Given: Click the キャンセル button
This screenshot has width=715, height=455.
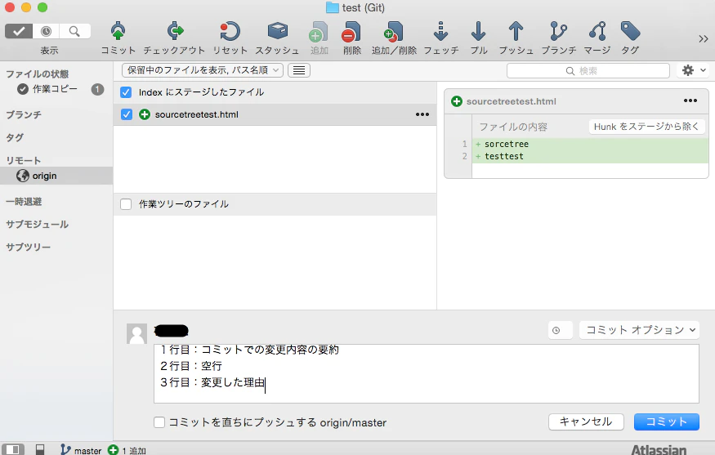Looking at the screenshot, I should (x=586, y=422).
